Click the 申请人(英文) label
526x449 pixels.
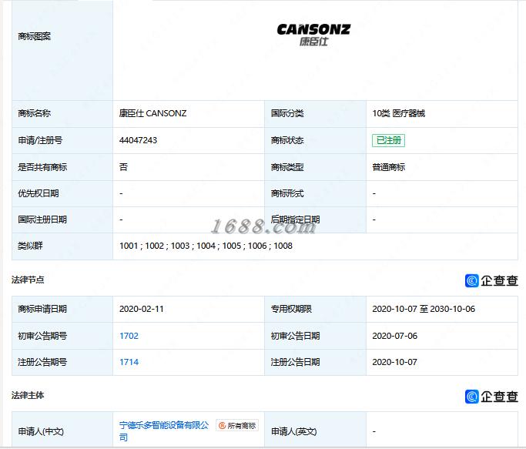[293, 431]
